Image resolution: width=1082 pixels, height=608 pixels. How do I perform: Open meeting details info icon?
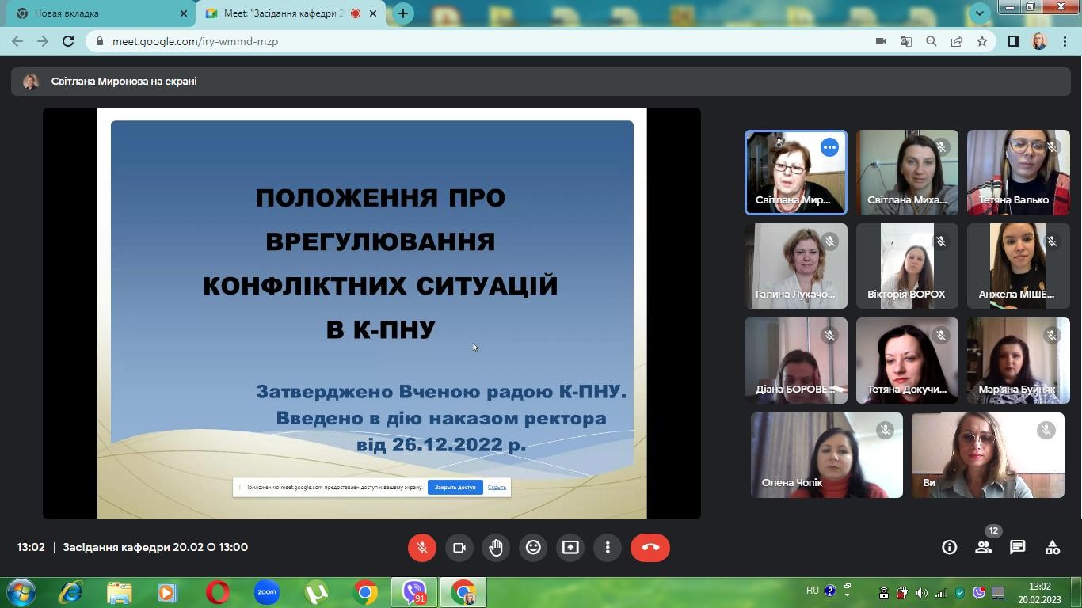click(x=949, y=547)
